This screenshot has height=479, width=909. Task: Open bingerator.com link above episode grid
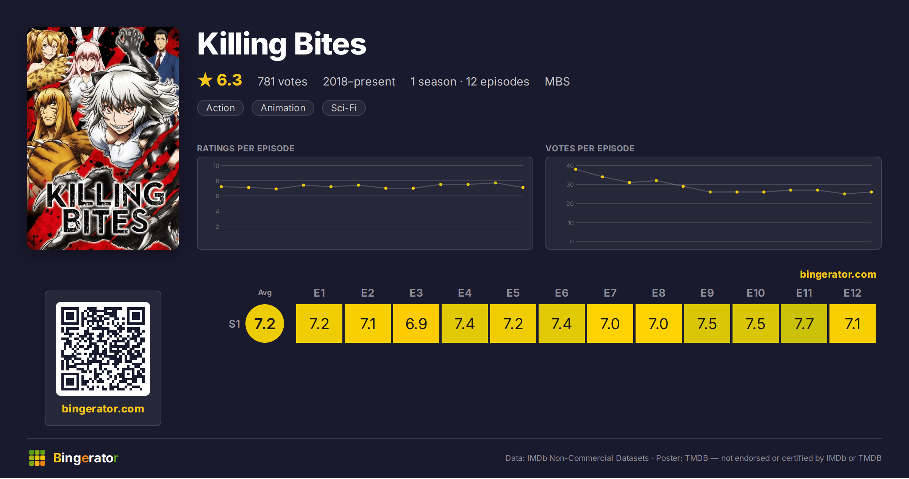(838, 274)
